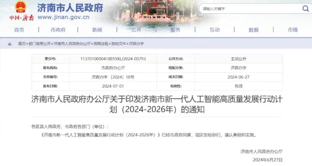Focus the keyword search input field
The height and width of the screenshot is (166, 312).
(x=251, y=8)
